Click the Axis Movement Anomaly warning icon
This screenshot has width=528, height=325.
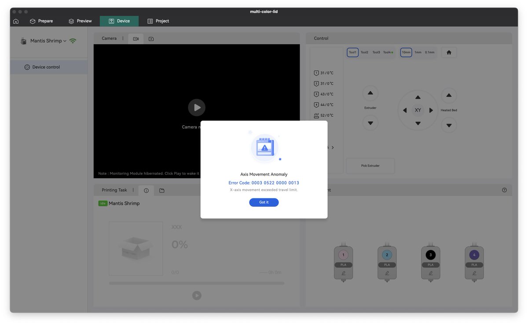(x=264, y=148)
